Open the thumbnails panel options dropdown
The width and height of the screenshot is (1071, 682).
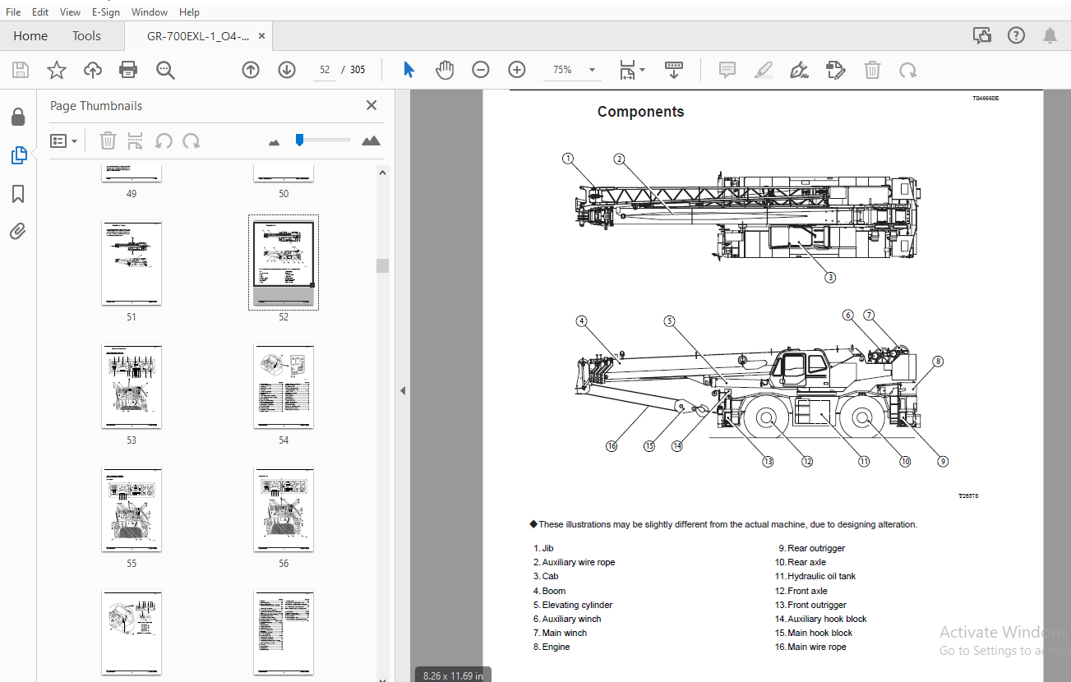[x=63, y=141]
